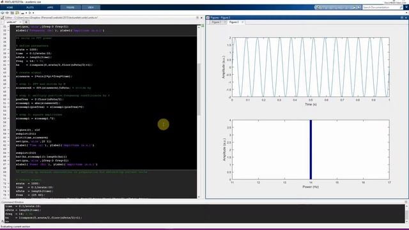Click the second icon in quick toolbar
409x230 pixels.
pyautogui.click(x=7, y=13)
